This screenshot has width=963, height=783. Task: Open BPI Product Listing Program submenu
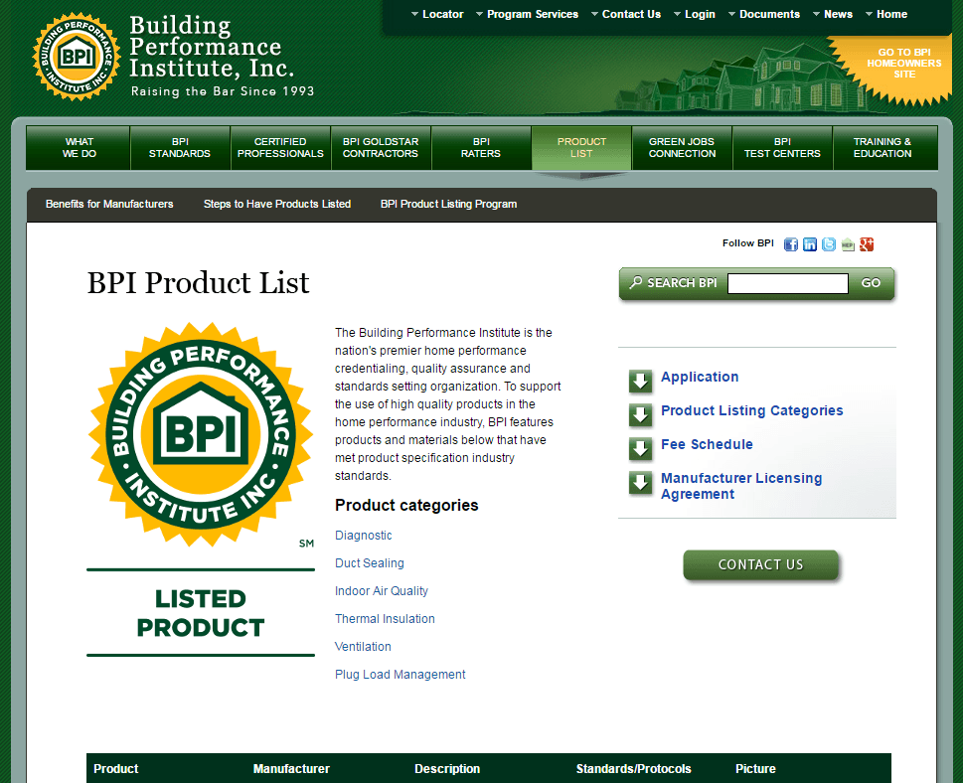(x=448, y=204)
